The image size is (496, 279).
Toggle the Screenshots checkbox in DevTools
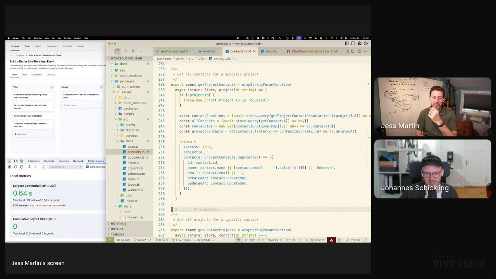pyautogui.click(x=87, y=167)
